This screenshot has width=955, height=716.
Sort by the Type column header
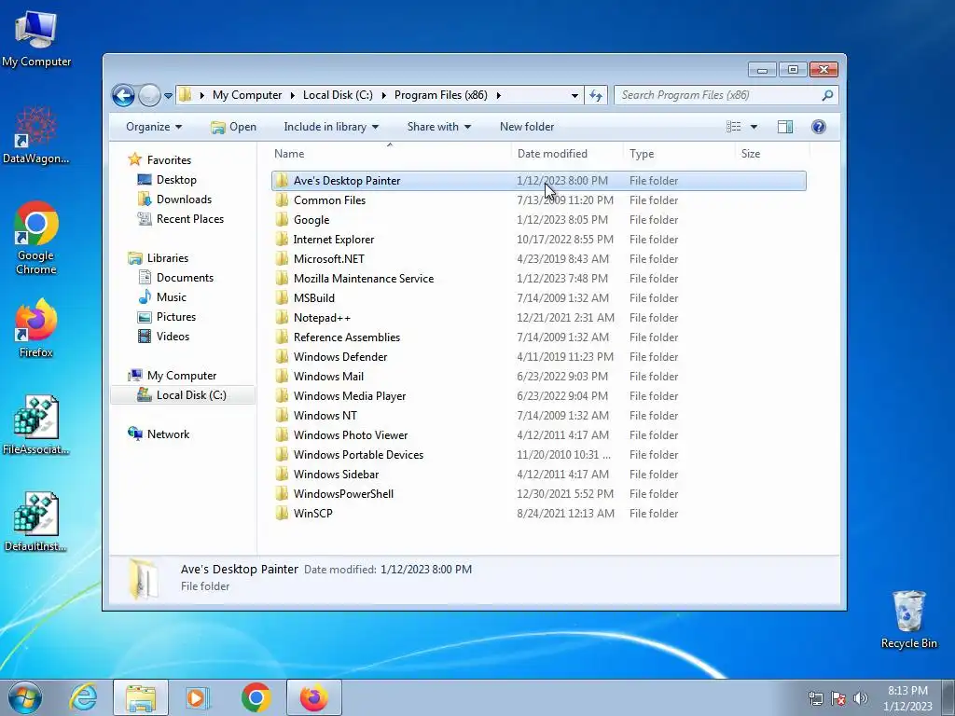(642, 154)
